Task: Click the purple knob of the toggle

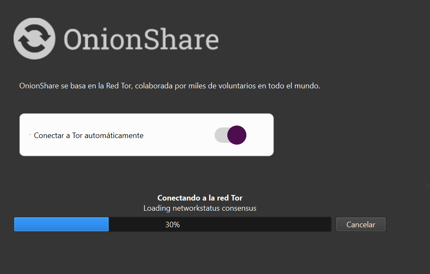Action: tap(237, 136)
